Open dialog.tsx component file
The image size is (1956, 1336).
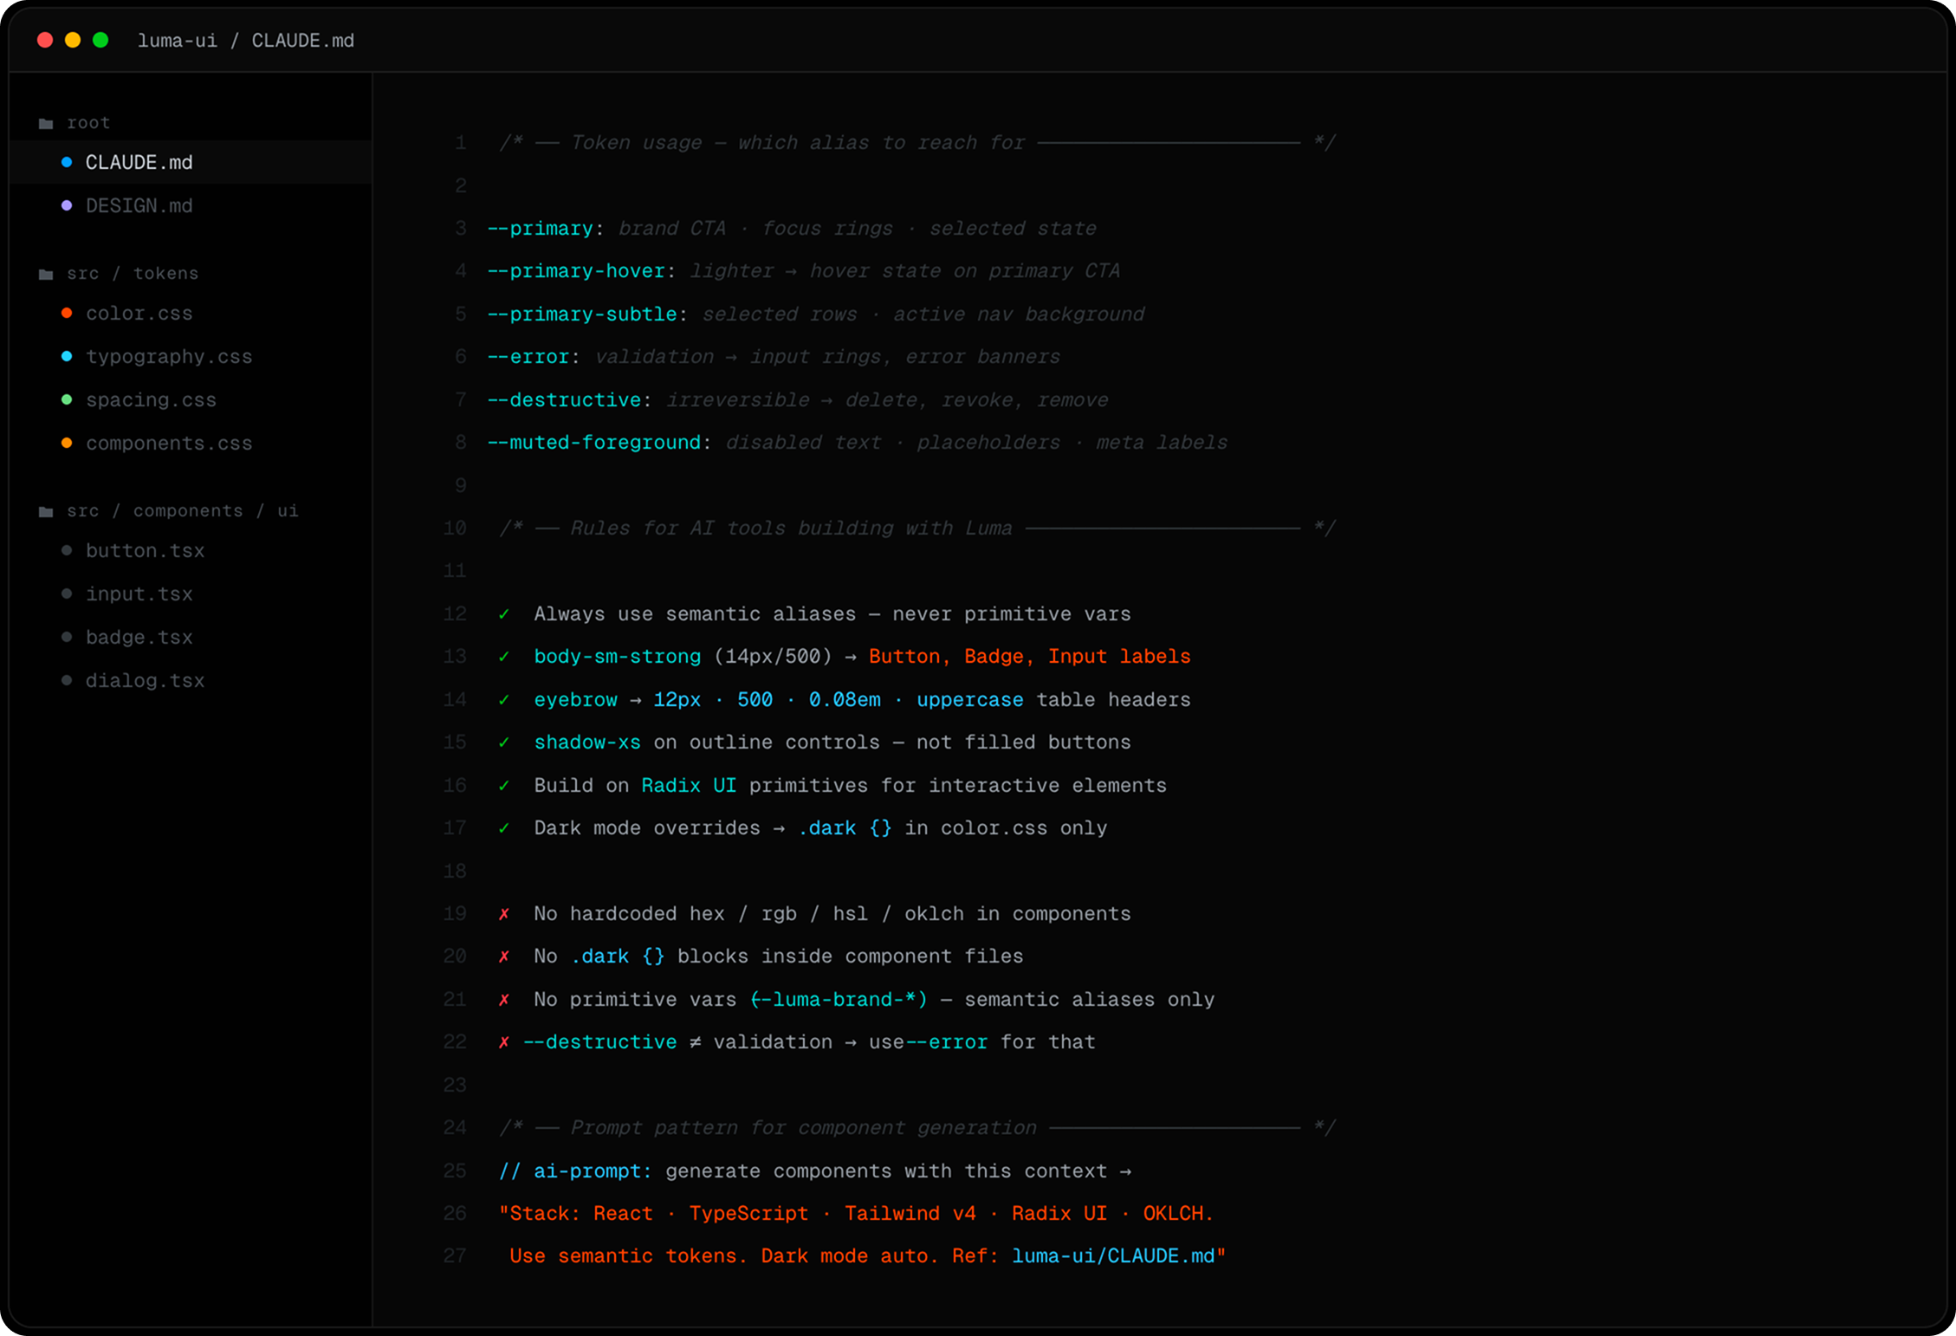[191, 680]
